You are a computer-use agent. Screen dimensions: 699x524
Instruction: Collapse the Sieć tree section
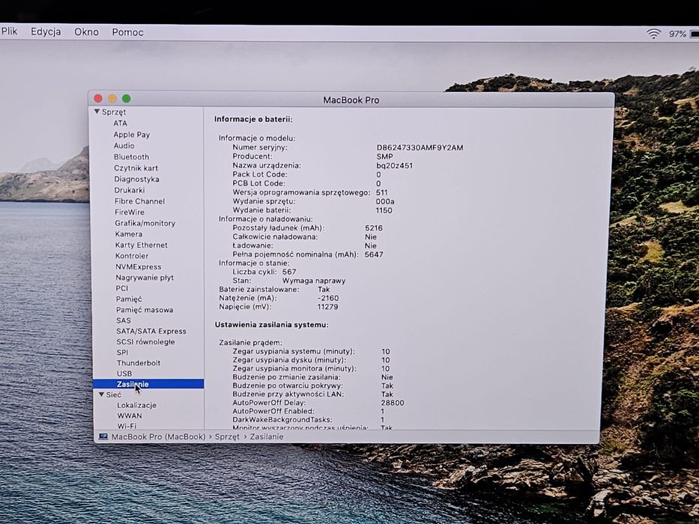click(x=101, y=394)
